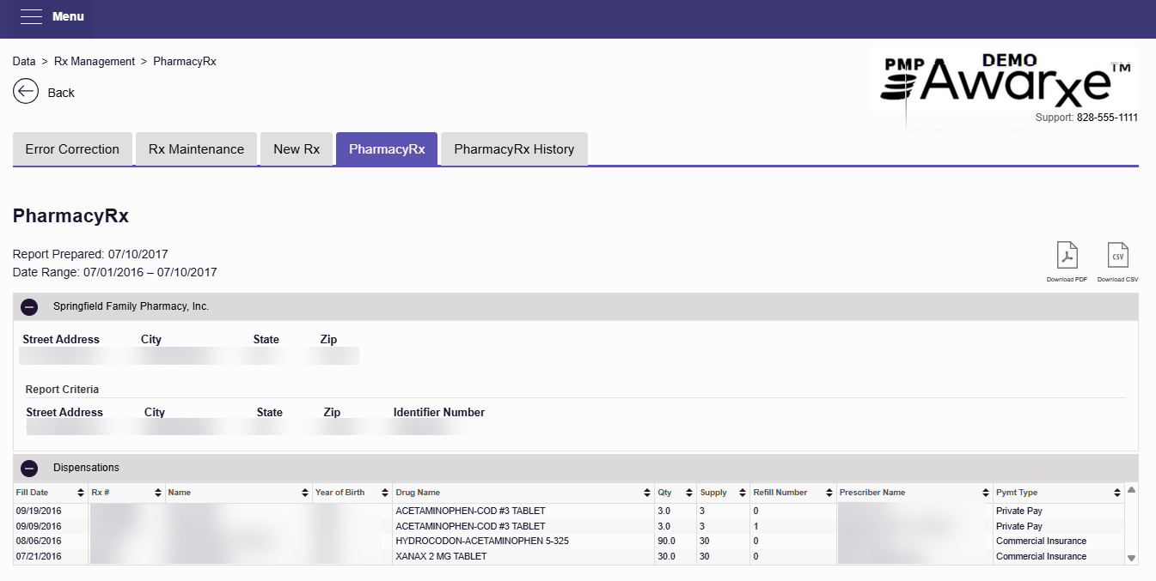Click the Back arrow icon
Image resolution: width=1156 pixels, height=581 pixels.
pos(26,92)
